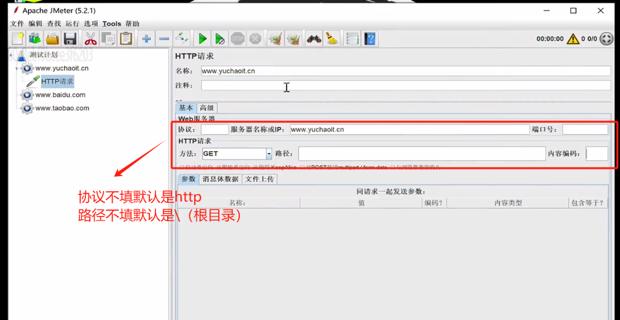Start the test with green play icon
This screenshot has height=320, width=620.
(203, 39)
